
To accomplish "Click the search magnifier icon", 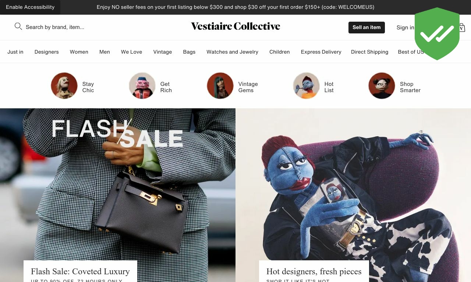I will (18, 26).
